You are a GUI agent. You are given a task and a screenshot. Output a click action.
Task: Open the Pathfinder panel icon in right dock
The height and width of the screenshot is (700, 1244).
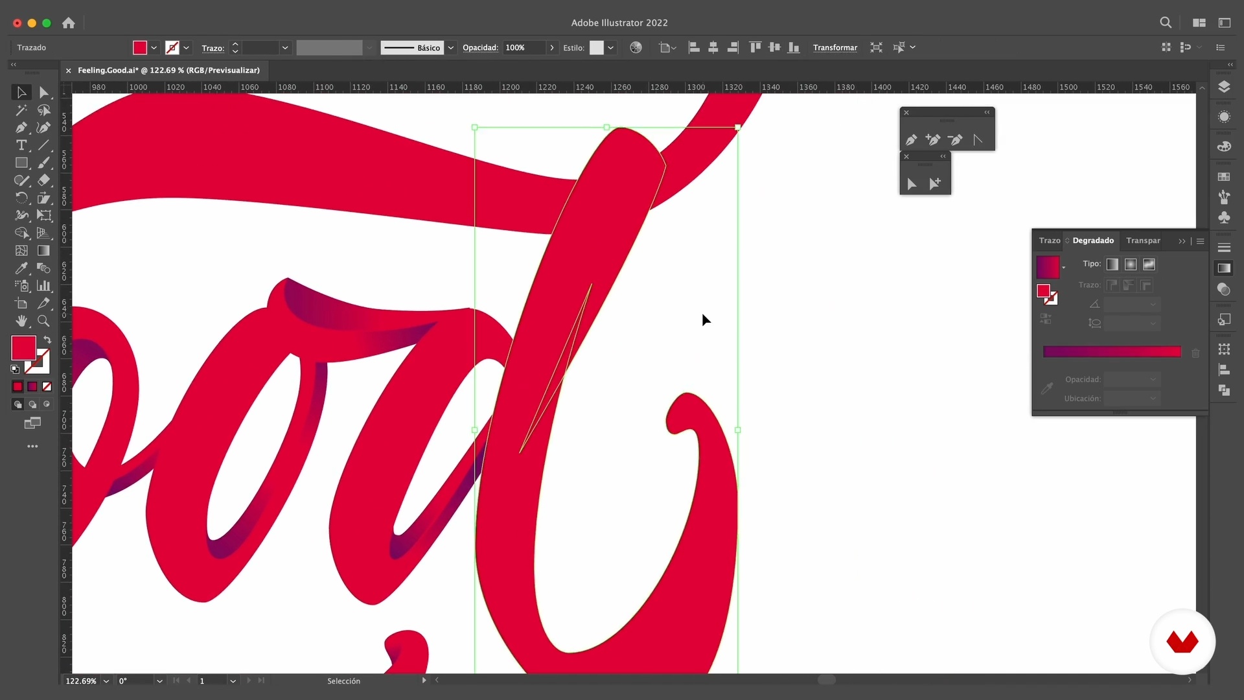pos(1224,390)
